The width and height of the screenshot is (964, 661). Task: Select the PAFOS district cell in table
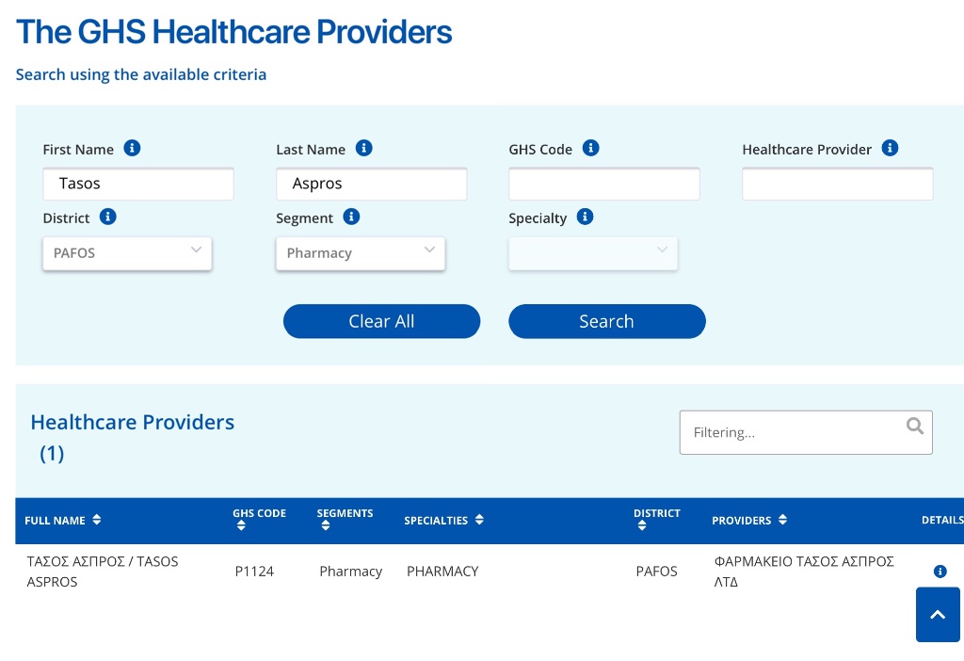pos(656,572)
